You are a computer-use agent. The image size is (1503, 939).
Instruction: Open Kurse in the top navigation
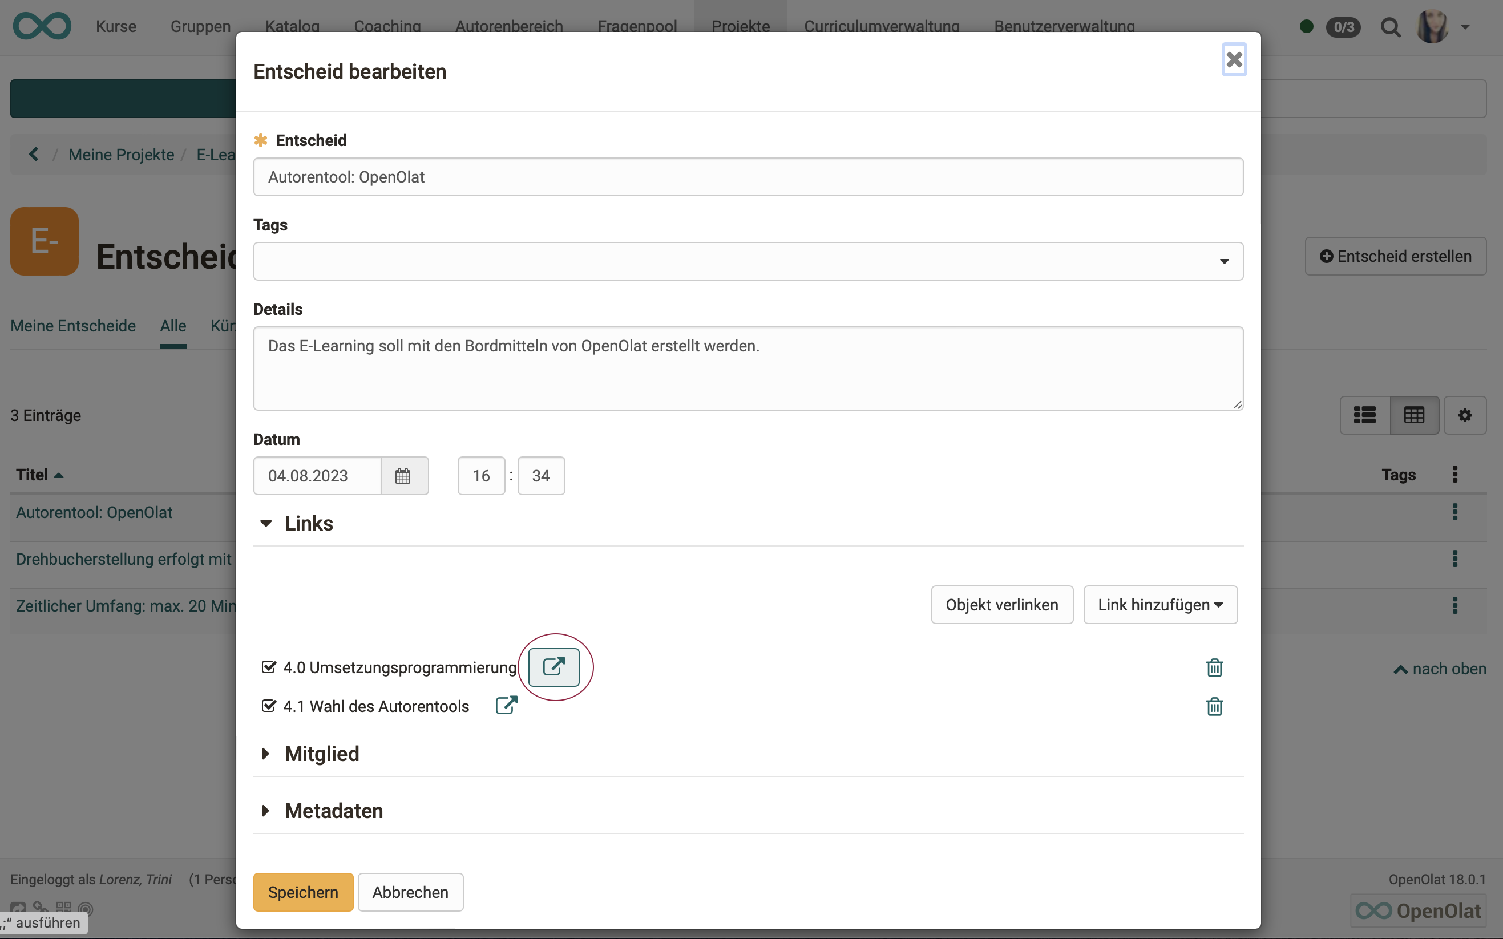(115, 27)
